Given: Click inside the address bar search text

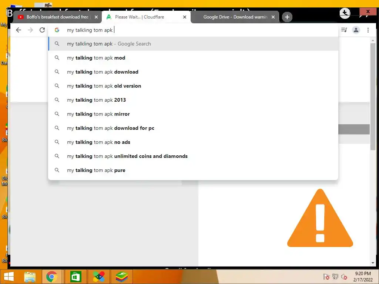Looking at the screenshot, I should pyautogui.click(x=90, y=30).
